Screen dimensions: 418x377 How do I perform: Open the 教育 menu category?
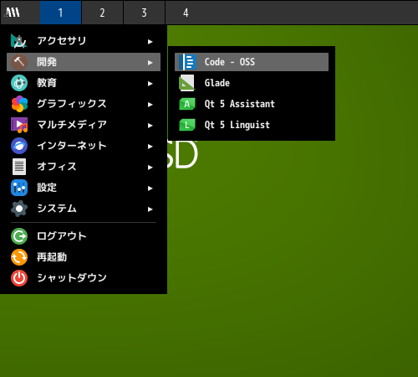pyautogui.click(x=84, y=83)
